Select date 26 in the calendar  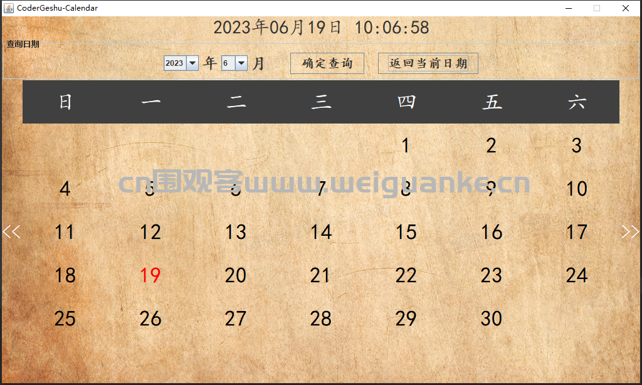[x=150, y=319]
